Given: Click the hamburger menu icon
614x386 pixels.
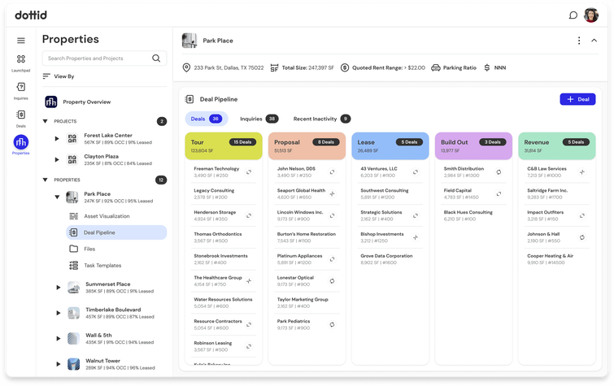Looking at the screenshot, I should (x=21, y=41).
